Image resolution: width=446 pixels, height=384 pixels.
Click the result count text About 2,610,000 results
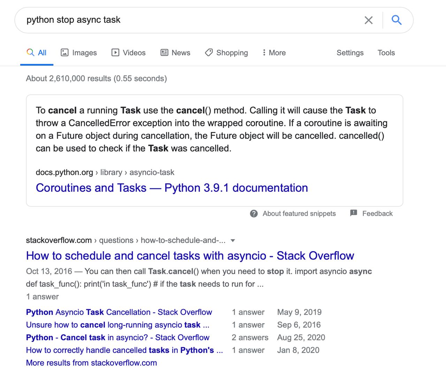[97, 79]
